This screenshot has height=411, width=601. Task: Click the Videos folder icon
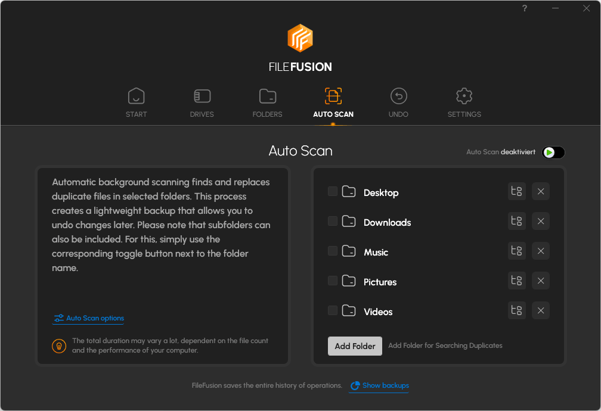tap(349, 310)
